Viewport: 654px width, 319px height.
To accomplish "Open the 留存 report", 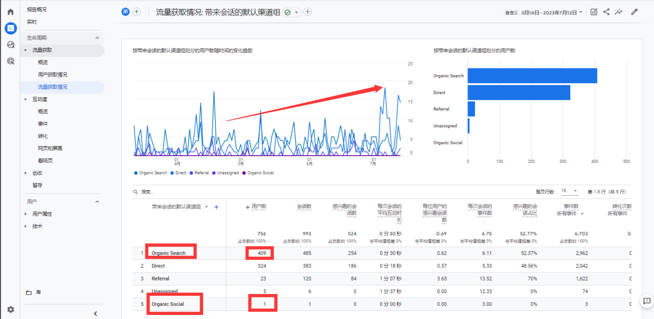I will click(37, 185).
